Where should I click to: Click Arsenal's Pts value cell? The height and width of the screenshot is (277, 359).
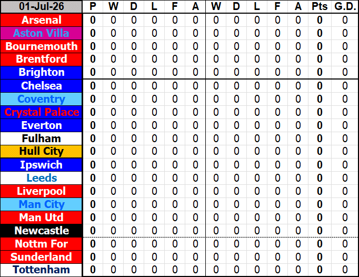click(x=320, y=20)
